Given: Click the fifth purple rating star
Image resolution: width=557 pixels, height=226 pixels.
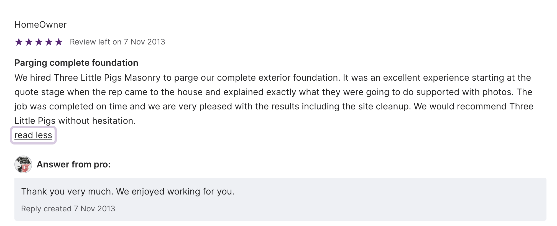Looking at the screenshot, I should click(x=59, y=42).
